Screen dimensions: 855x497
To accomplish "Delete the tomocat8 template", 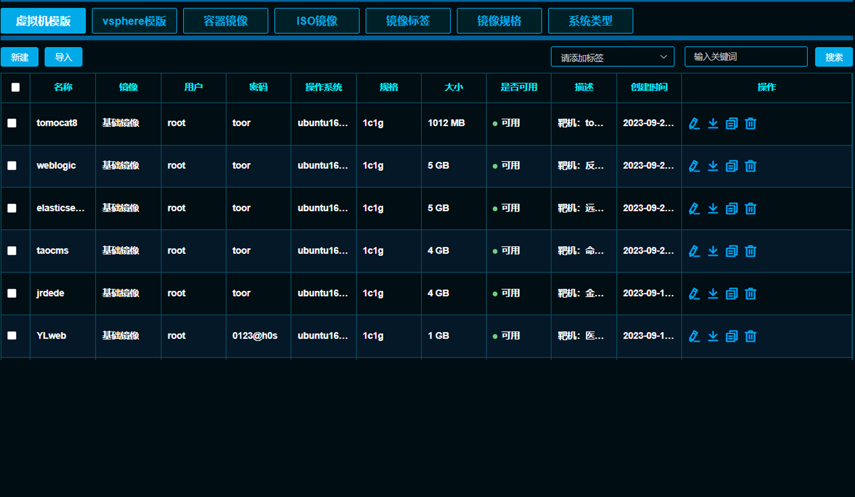I will [x=750, y=123].
